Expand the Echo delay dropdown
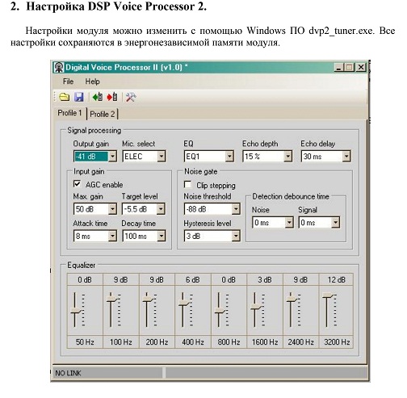Image resolution: width=407 pixels, height=398 pixels. [x=346, y=156]
